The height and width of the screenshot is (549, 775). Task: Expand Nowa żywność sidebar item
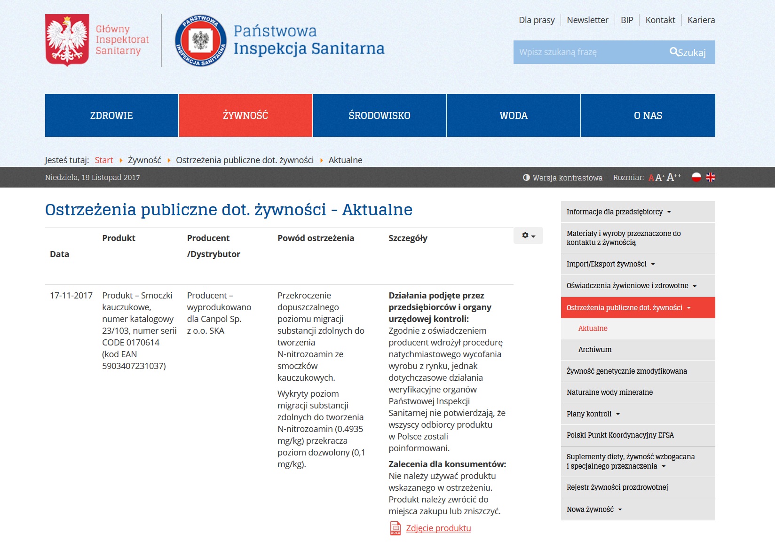tap(638, 510)
